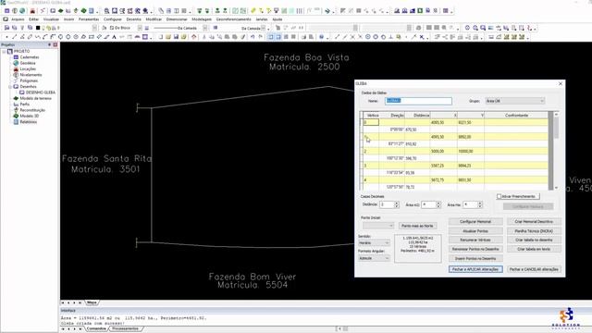Screen dimensions: 592x333
Task: Click Criar tabela no desenho button
Action: tap(534, 240)
